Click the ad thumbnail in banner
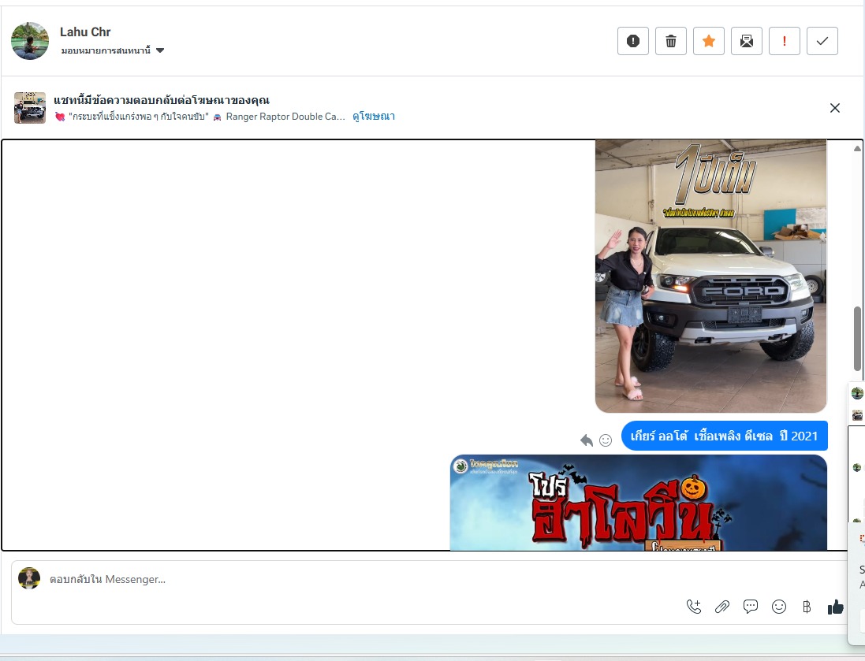 [30, 108]
